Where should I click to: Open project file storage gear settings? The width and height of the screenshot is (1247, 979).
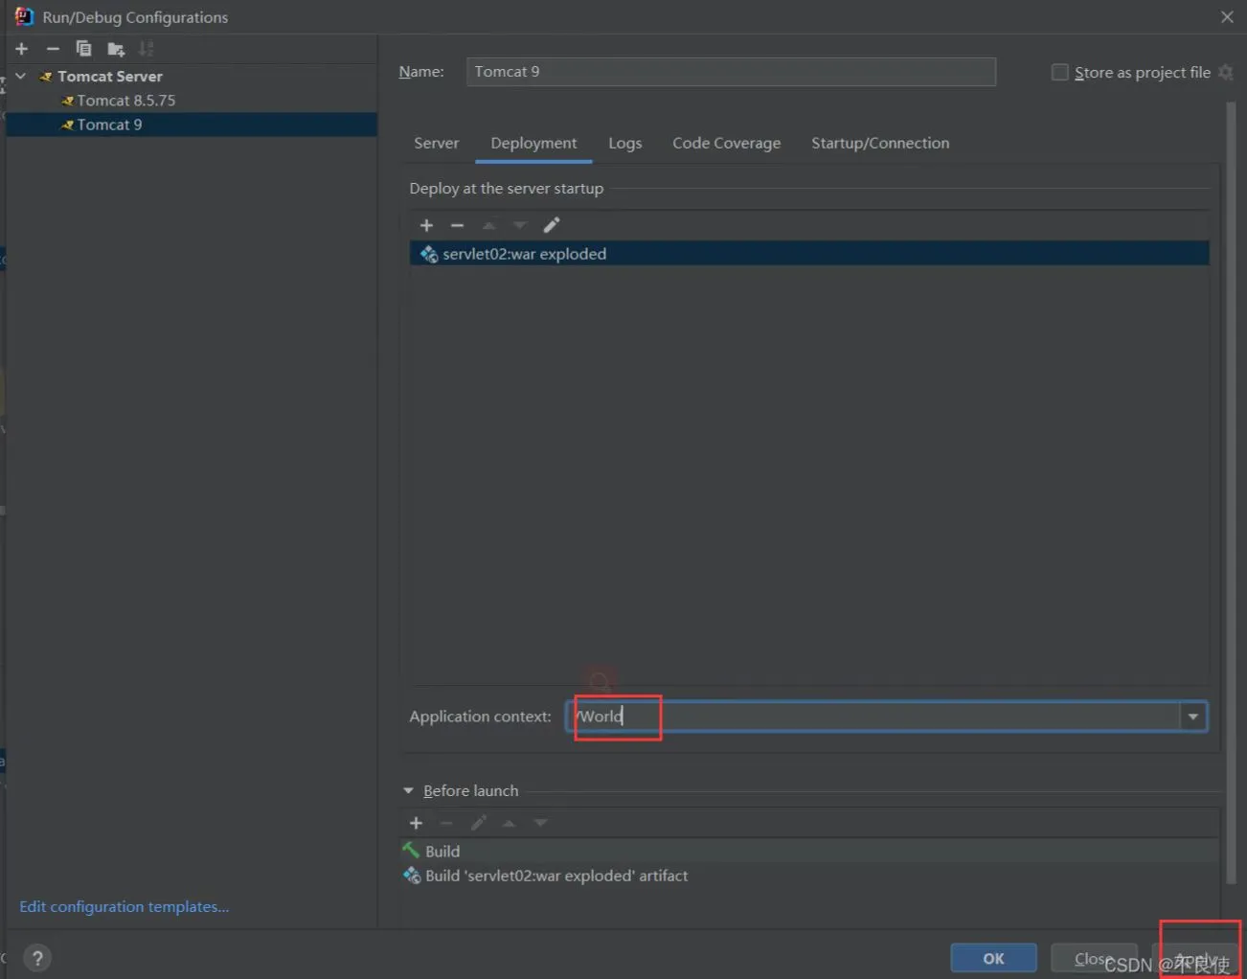1225,73
